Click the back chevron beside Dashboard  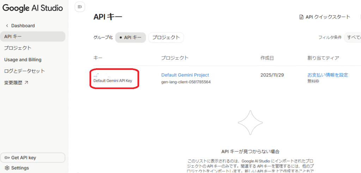pyautogui.click(x=7, y=26)
